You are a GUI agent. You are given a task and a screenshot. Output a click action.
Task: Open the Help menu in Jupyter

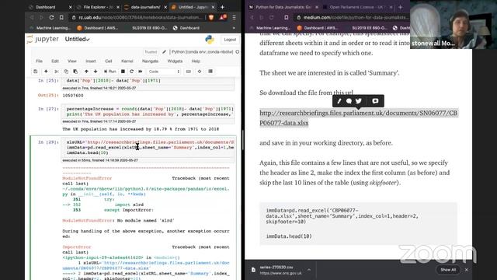[196, 61]
